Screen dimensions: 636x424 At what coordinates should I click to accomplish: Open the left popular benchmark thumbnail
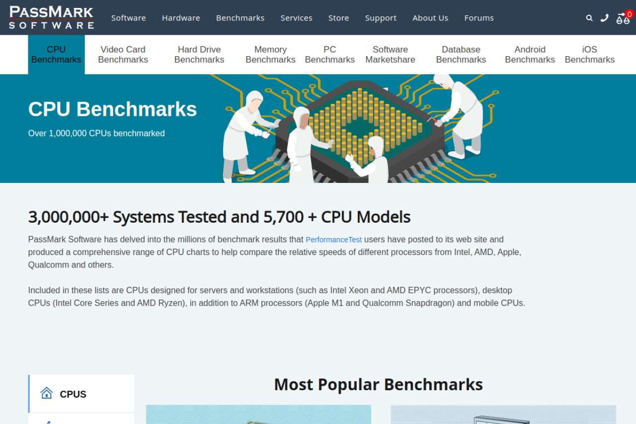click(258, 415)
